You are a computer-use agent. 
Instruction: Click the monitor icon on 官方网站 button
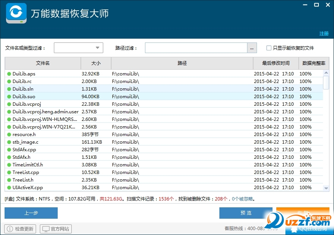coord(46,229)
